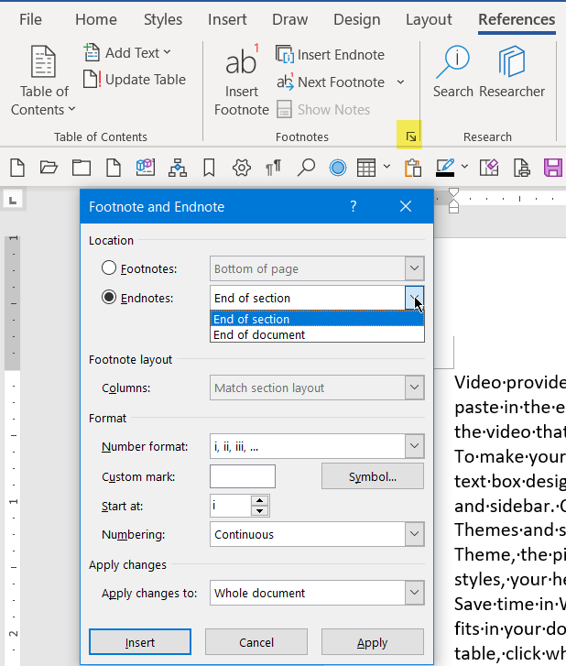This screenshot has width=566, height=666.
Task: Click the Insert Endnote icon
Action: pos(285,54)
